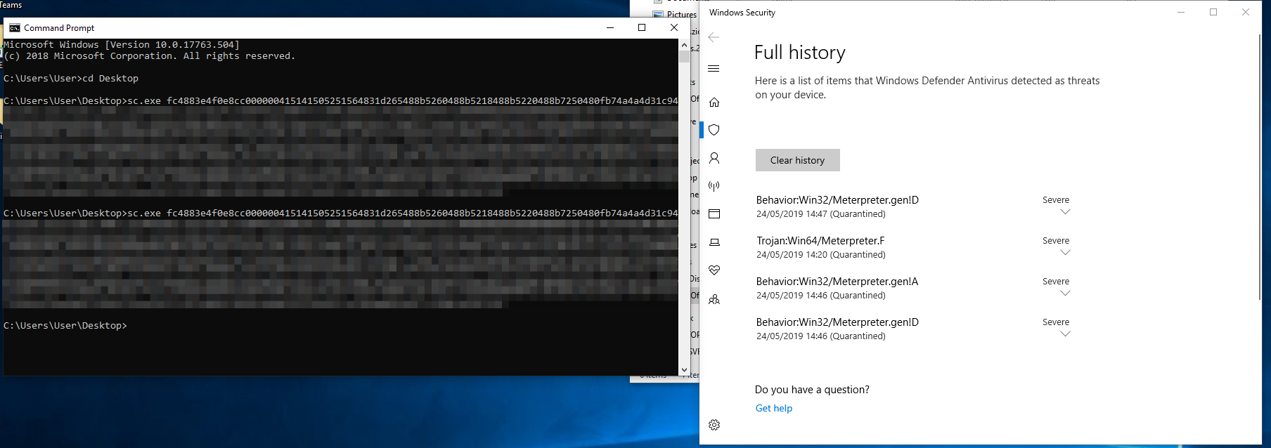Expand the Behavior:Win32/Meterpreter.gen!A entry chevron
The height and width of the screenshot is (448, 1271).
1065,294
